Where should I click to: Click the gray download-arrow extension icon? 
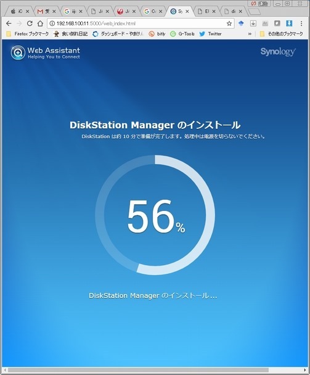click(x=253, y=23)
